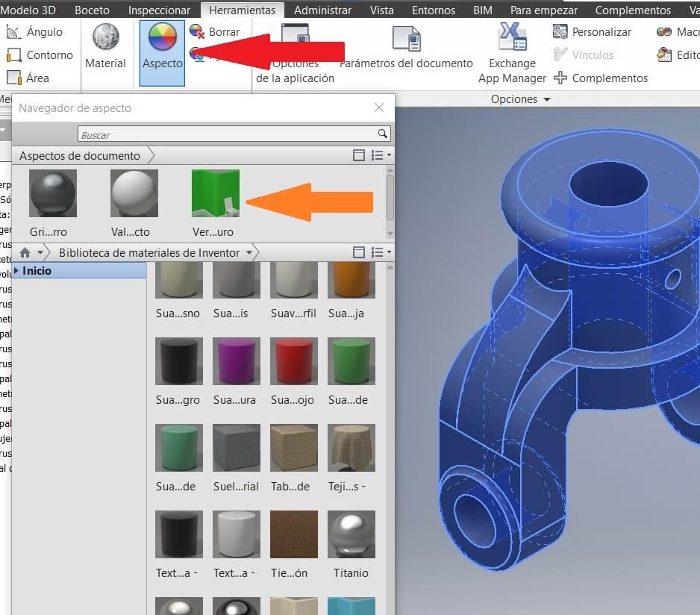Screen dimensions: 700x615
Task: Open library list view options dropdown
Action: (381, 252)
